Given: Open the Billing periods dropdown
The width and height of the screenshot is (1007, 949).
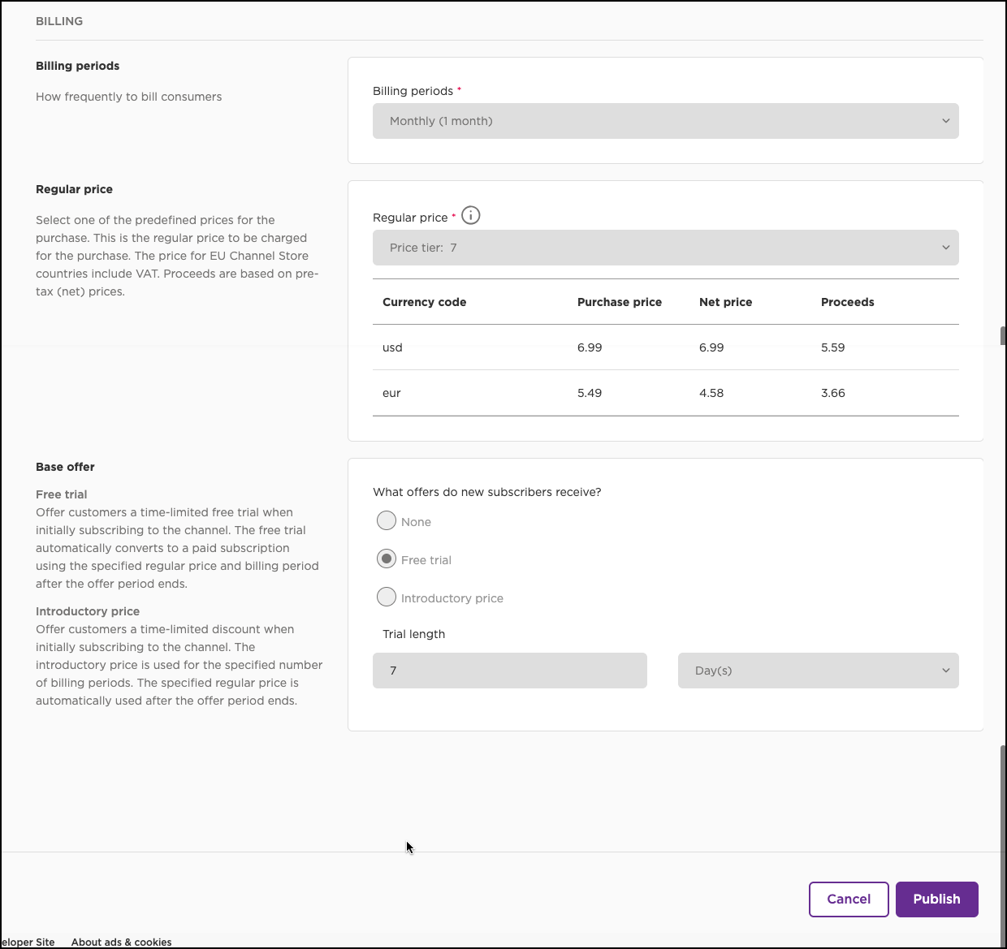Looking at the screenshot, I should tap(665, 121).
